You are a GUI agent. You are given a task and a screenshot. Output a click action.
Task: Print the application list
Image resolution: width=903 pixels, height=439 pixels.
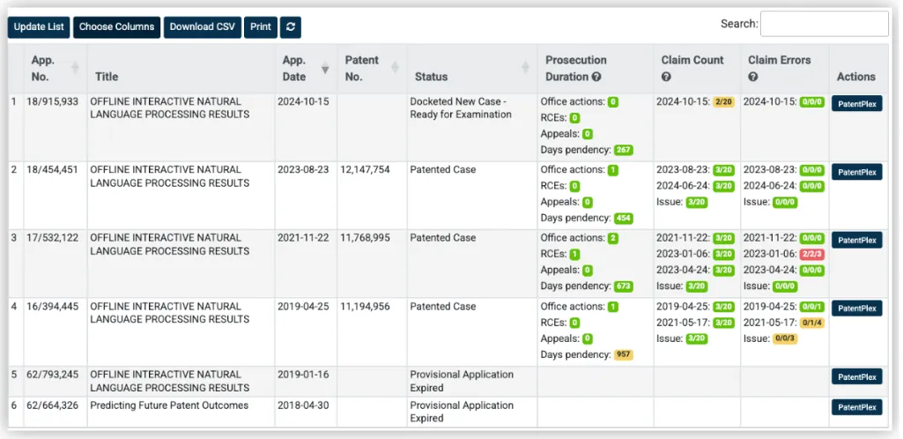pyautogui.click(x=261, y=26)
